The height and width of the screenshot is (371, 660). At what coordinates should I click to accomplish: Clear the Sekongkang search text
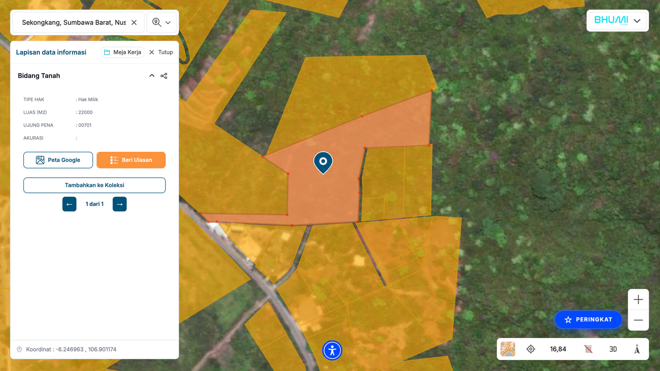click(134, 22)
